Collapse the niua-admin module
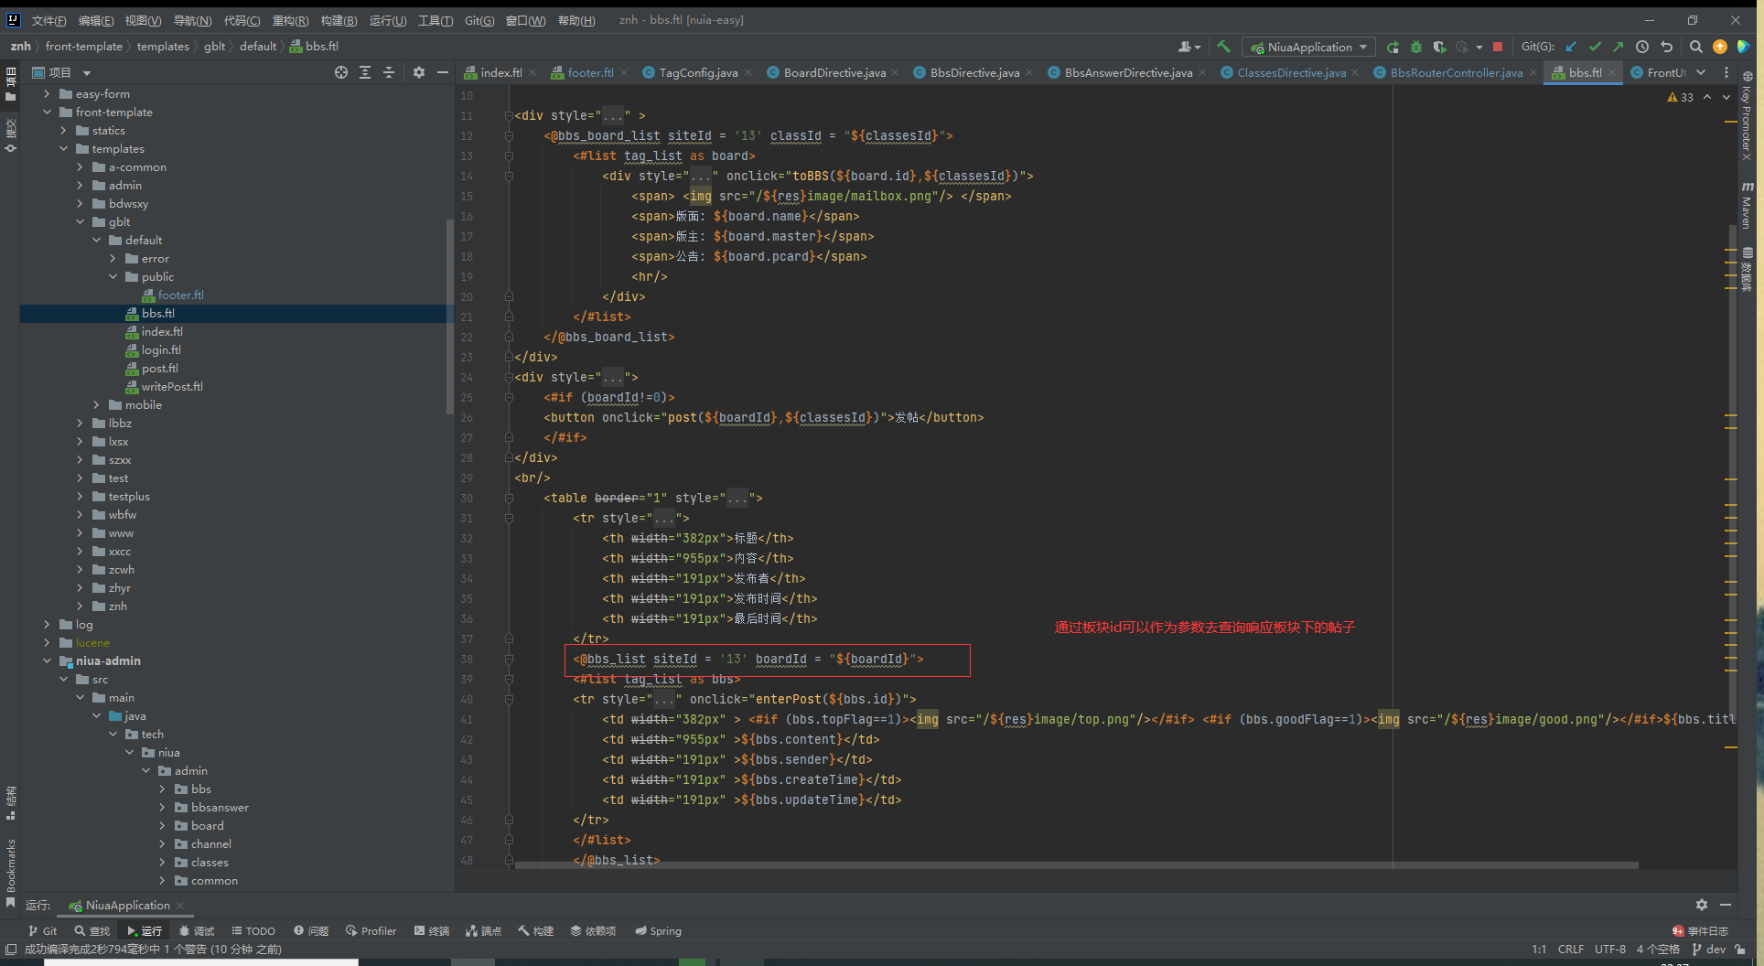This screenshot has height=966, width=1764. [x=47, y=660]
